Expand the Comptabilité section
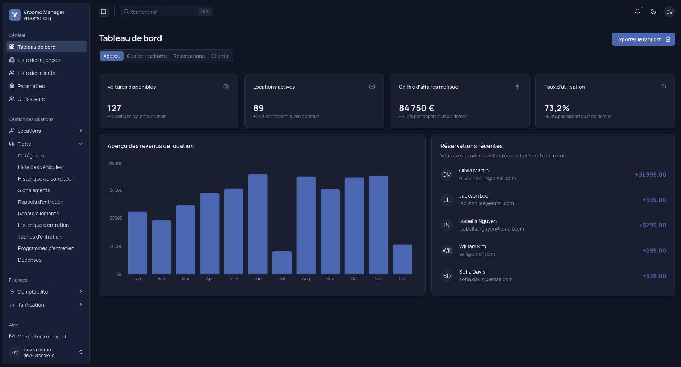The height and width of the screenshot is (367, 681). point(80,291)
